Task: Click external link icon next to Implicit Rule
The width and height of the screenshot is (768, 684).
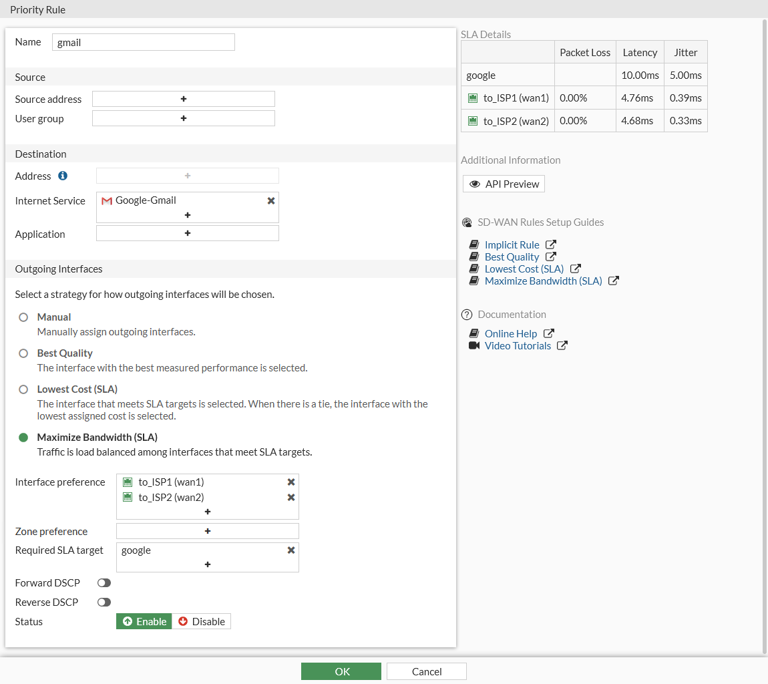Action: coord(551,244)
